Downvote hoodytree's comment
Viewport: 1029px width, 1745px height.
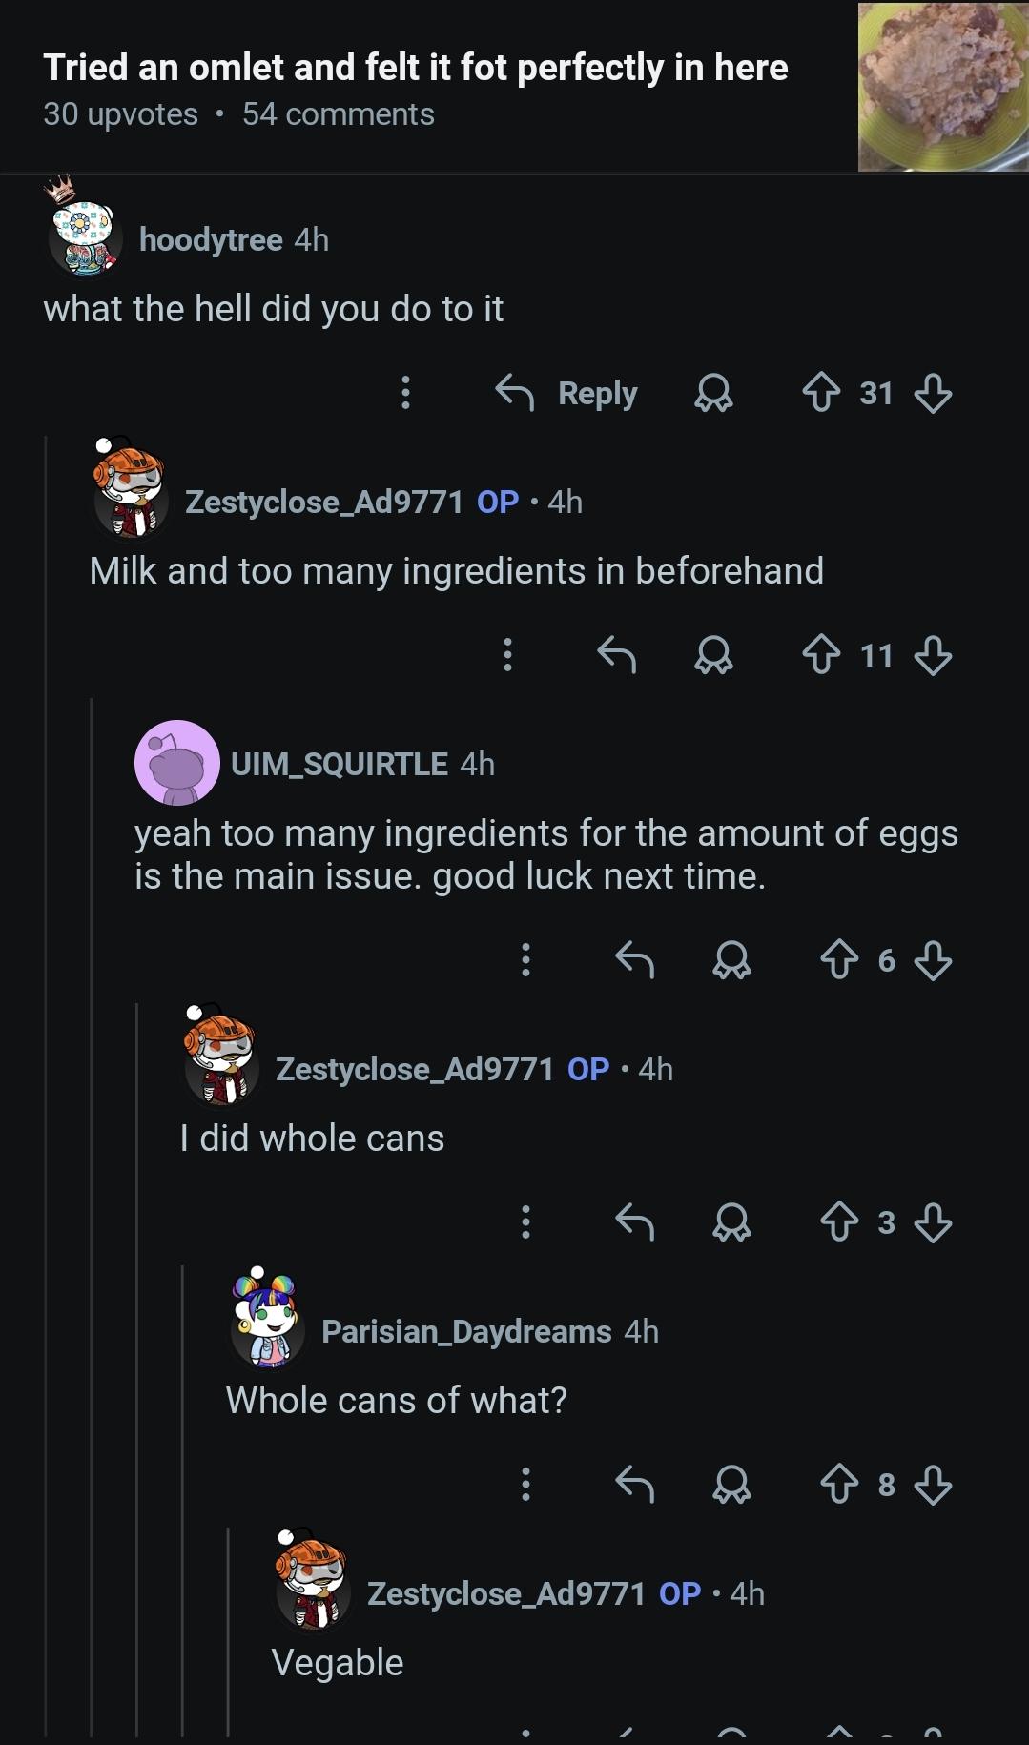click(x=933, y=393)
